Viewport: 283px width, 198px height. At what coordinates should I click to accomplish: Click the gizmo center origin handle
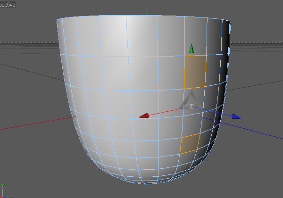191,107
